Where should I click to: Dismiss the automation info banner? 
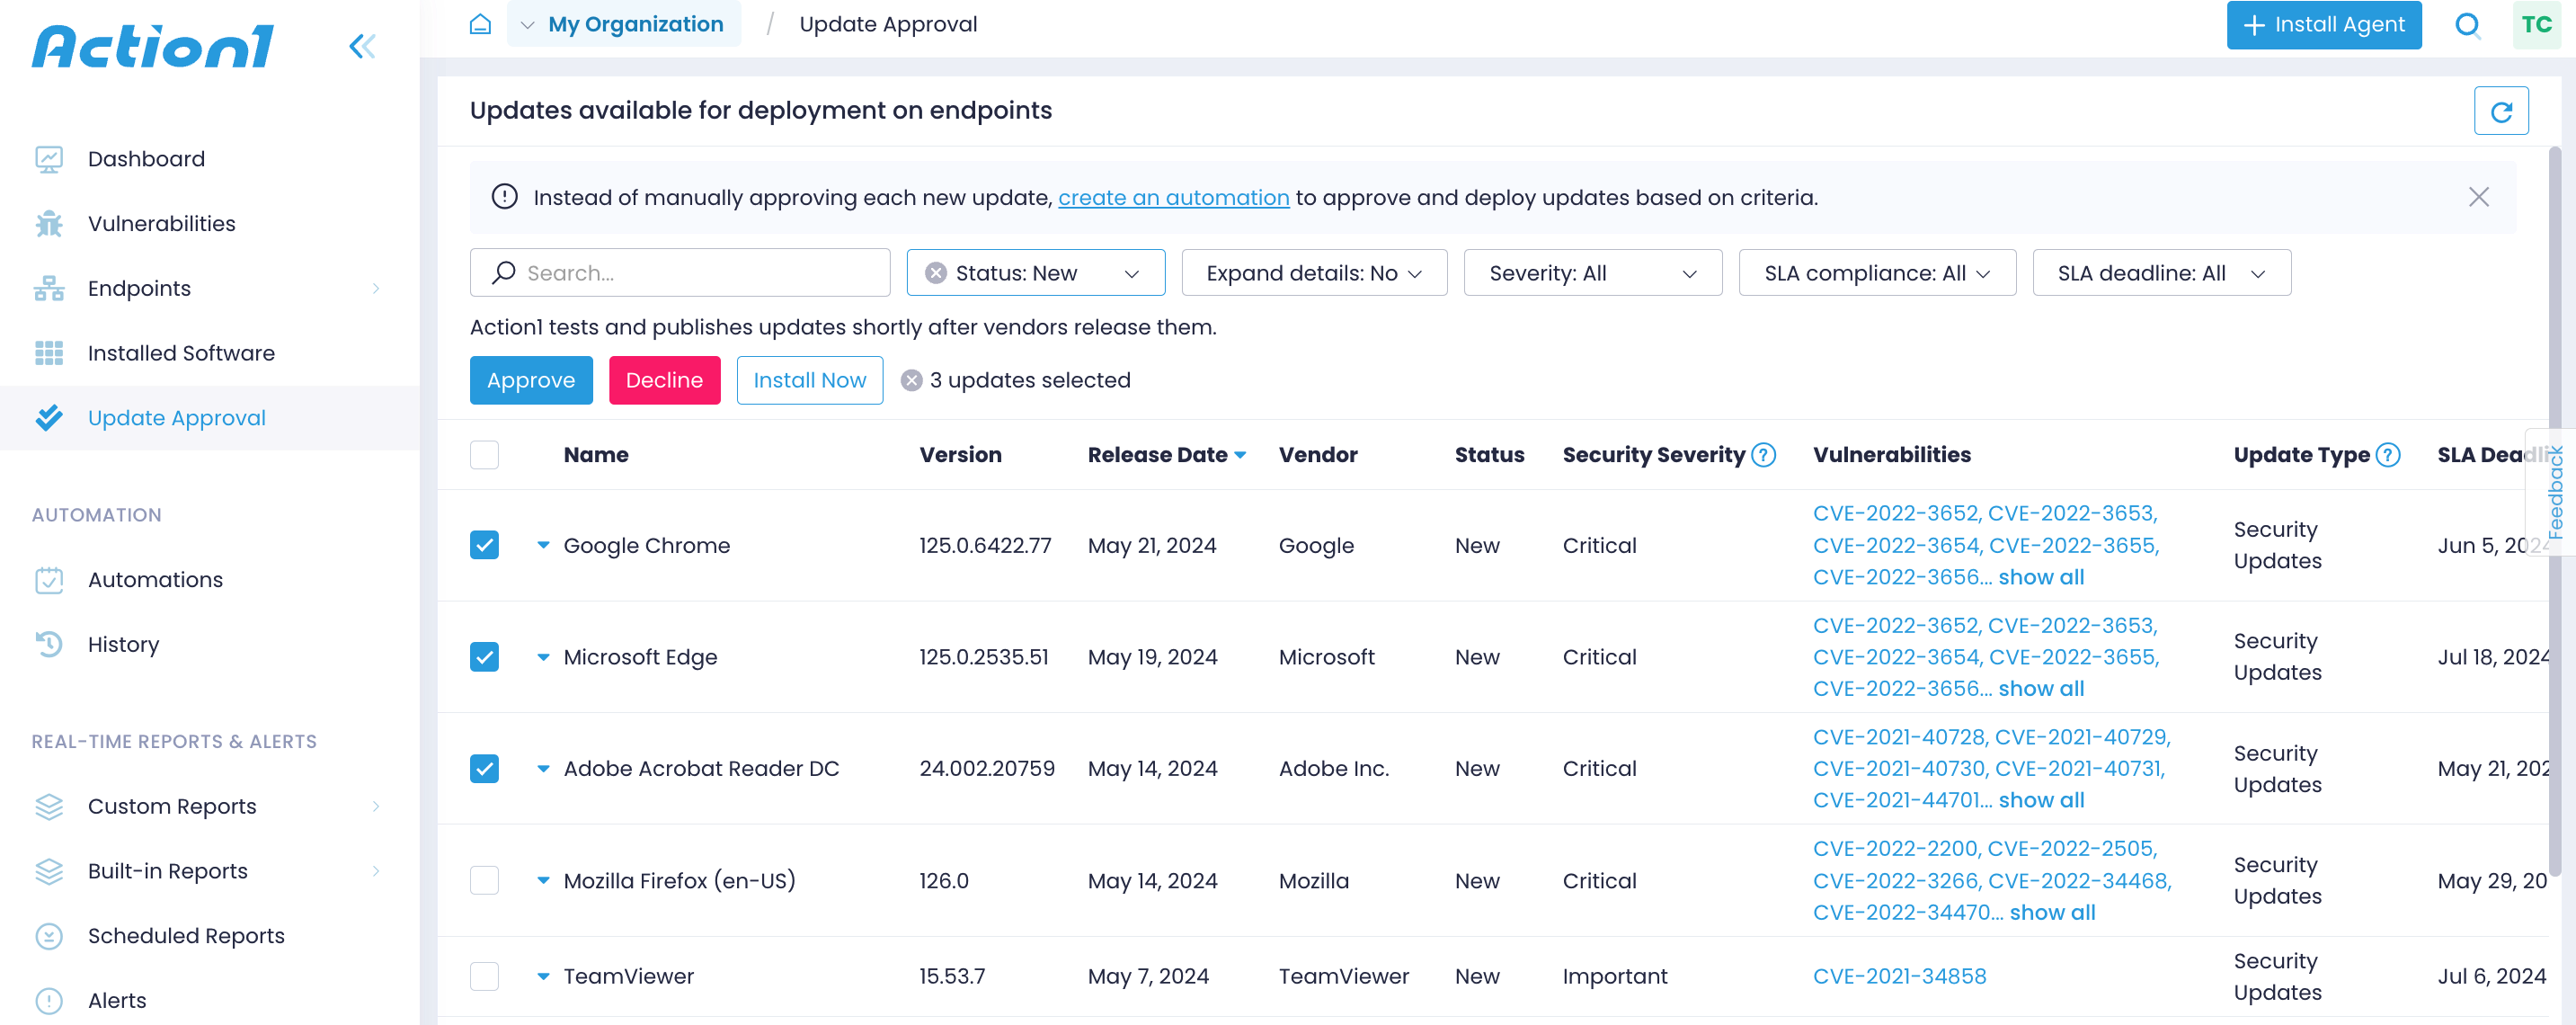(2478, 197)
